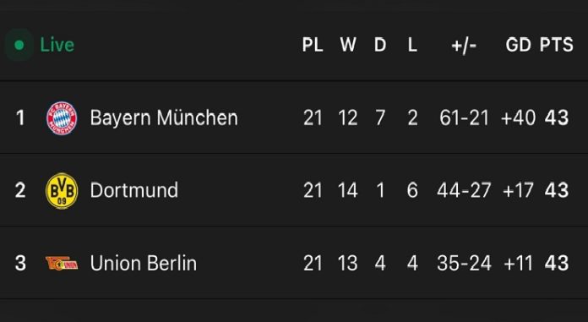Click Union Berlin's 43 points value
This screenshot has height=322, width=588.
click(557, 264)
